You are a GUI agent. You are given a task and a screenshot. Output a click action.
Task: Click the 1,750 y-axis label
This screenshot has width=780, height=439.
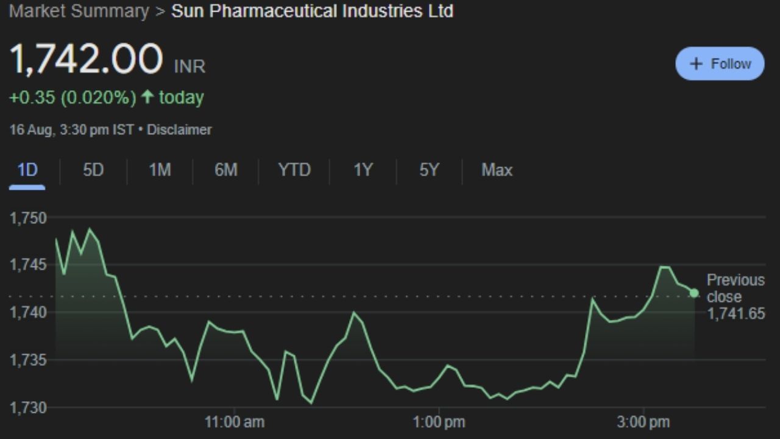[x=28, y=218]
